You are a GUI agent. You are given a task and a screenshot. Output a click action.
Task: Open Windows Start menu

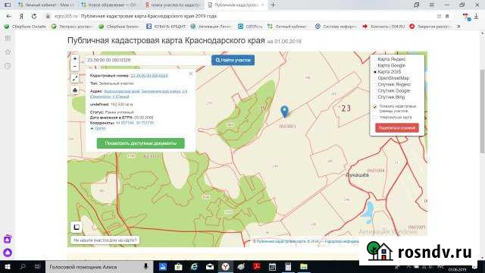[x=8, y=266]
